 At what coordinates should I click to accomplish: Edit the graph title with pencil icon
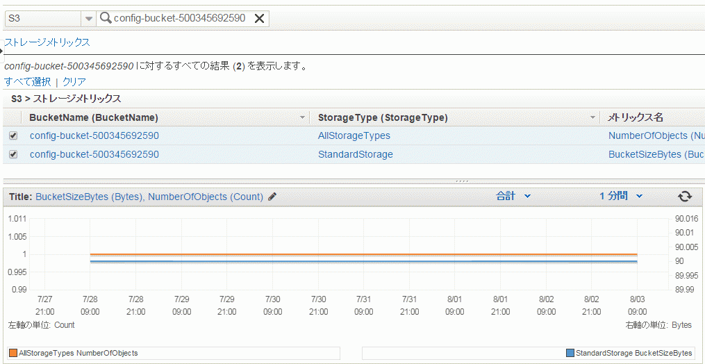point(272,197)
